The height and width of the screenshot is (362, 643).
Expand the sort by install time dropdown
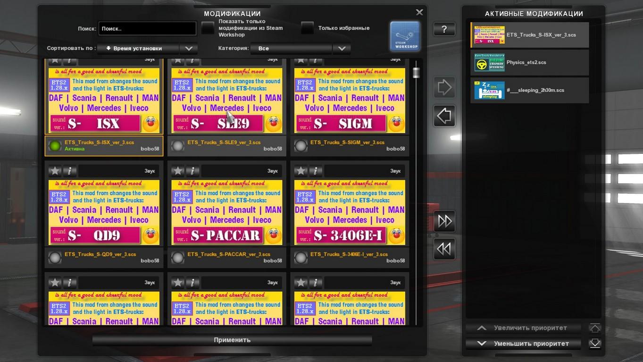(188, 48)
